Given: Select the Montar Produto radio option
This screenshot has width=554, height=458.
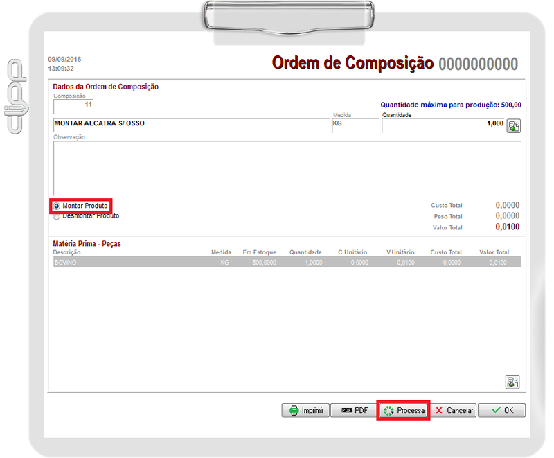Looking at the screenshot, I should point(57,206).
